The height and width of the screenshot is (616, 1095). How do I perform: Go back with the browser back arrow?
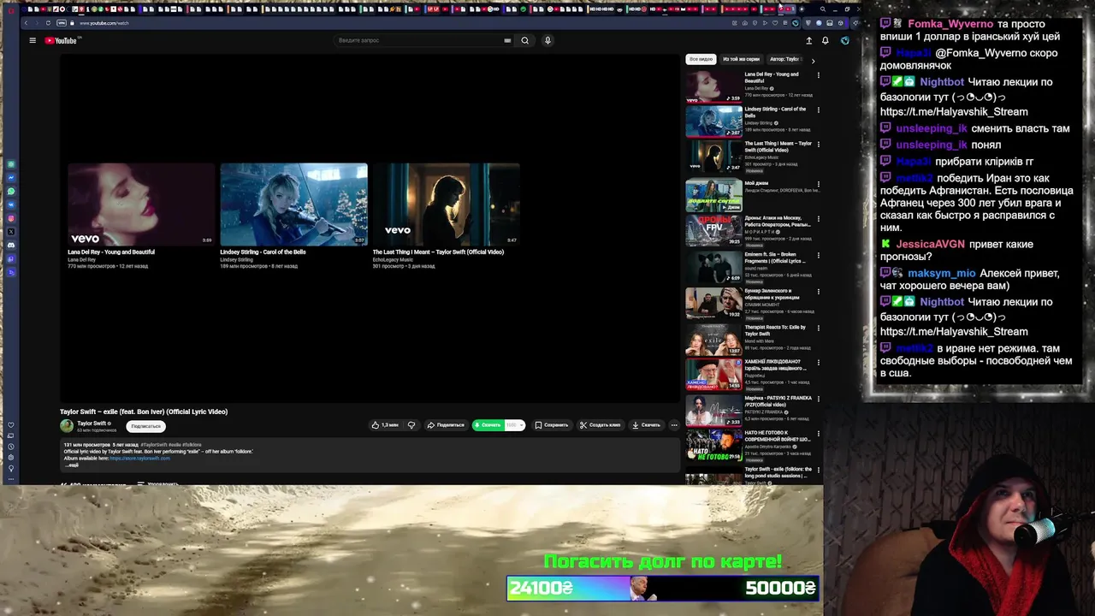27,23
